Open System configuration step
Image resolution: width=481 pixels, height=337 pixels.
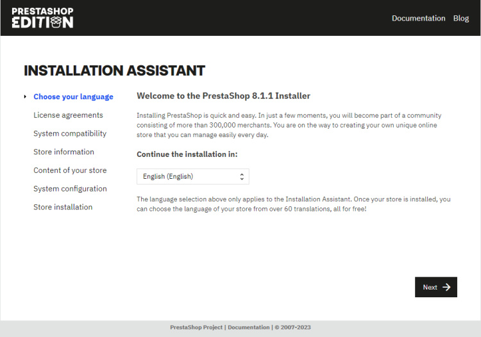click(70, 188)
